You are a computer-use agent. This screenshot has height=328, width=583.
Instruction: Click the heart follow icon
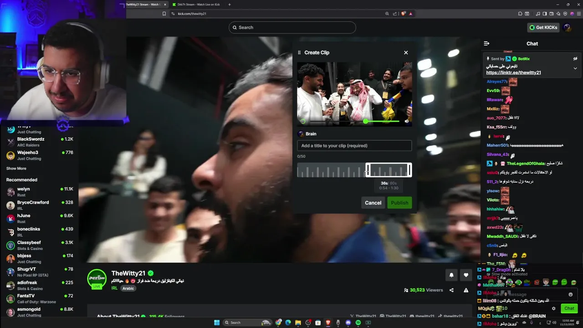466,275
